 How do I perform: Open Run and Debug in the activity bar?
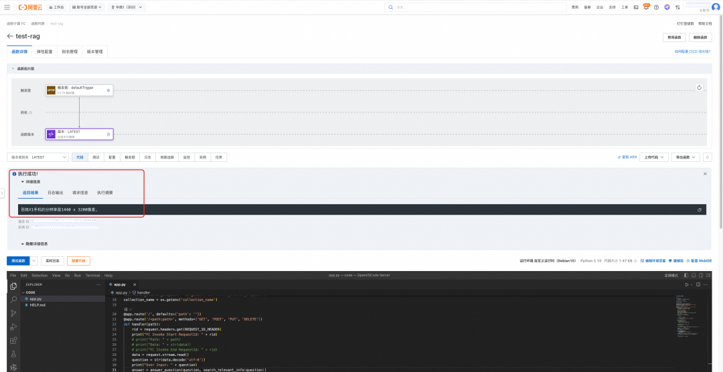13,327
